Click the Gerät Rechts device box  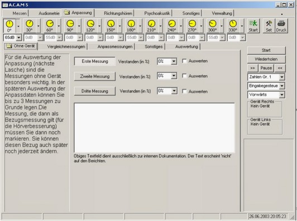tap(265, 109)
